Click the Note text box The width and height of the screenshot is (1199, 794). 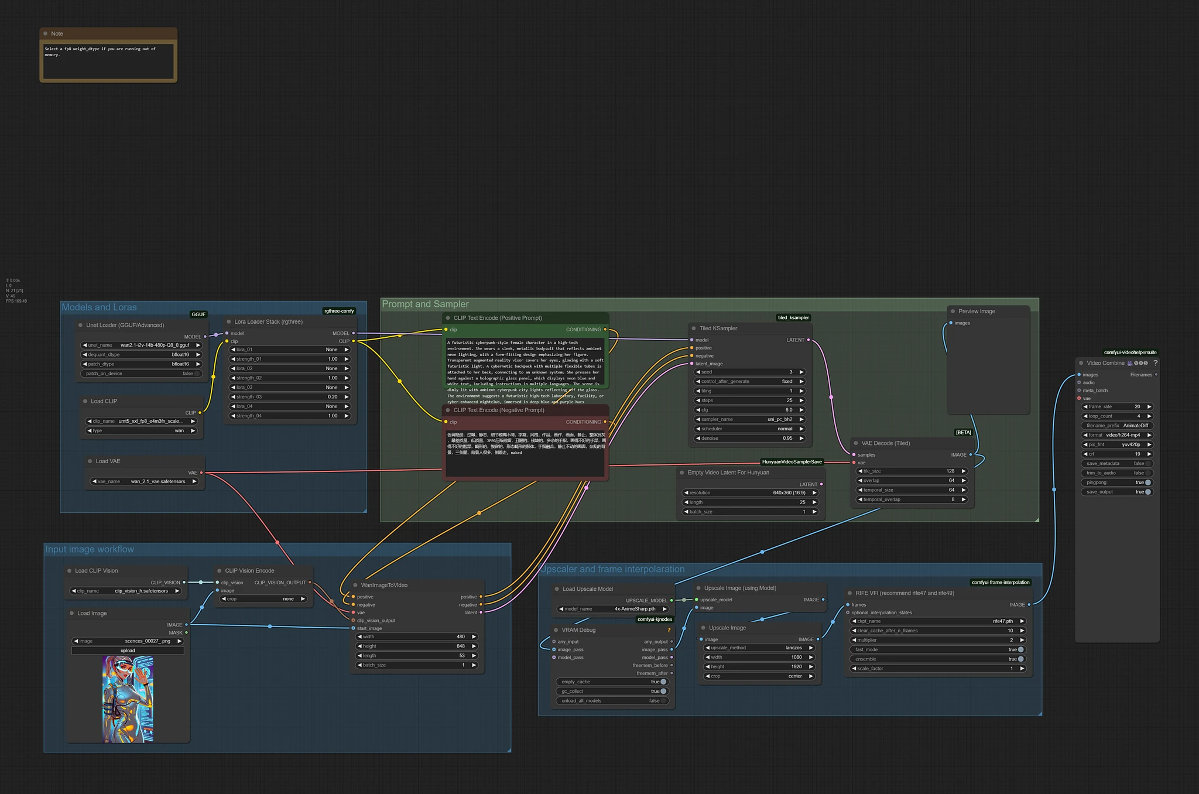point(108,61)
